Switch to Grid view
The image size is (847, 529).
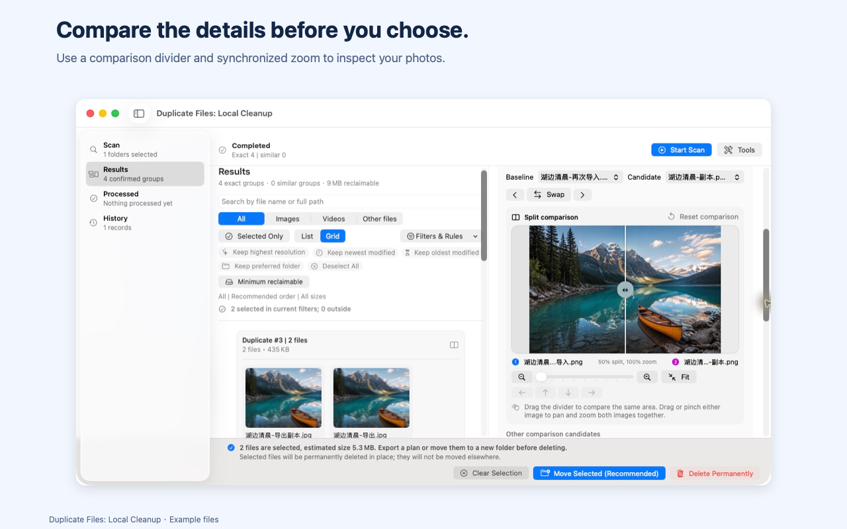[x=333, y=236]
